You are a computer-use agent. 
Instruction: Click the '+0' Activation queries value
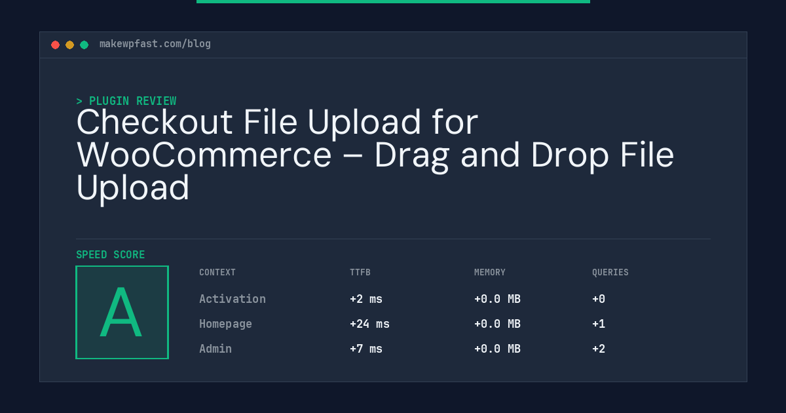pyautogui.click(x=599, y=299)
